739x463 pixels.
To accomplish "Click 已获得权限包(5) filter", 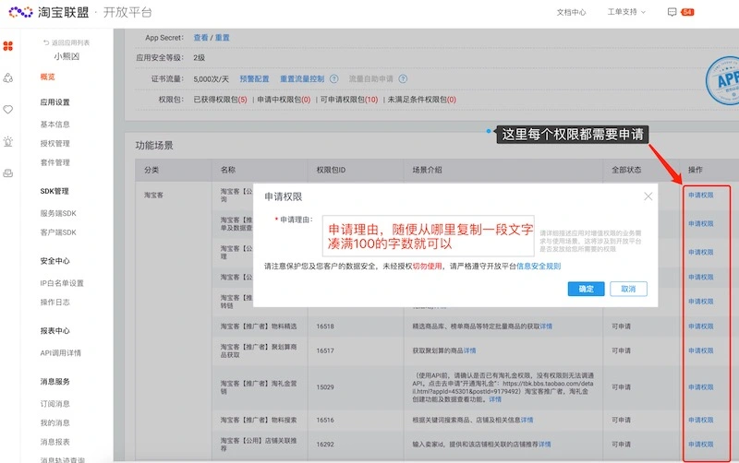I will (220, 100).
